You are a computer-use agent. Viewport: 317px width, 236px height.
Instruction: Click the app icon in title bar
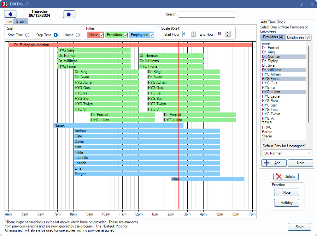click(5, 4)
